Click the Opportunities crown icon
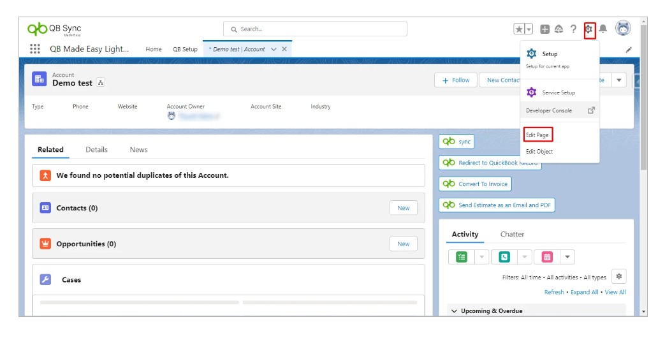 click(45, 244)
